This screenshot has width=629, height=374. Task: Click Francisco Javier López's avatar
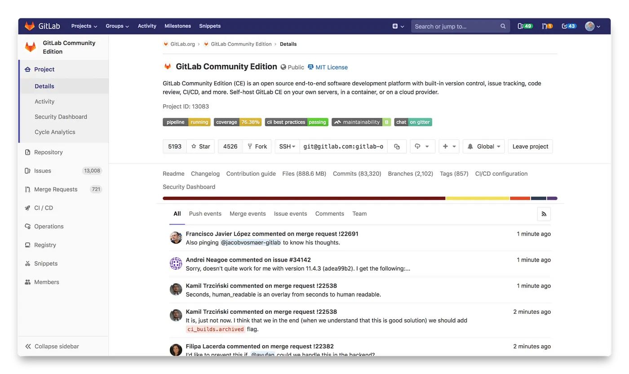tap(176, 238)
